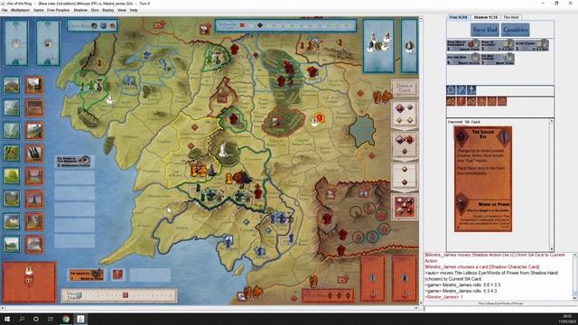Image resolution: width=578 pixels, height=325 pixels.
Task: Click the second pale-blue card deck at the map's top left
Action: [x=48, y=43]
